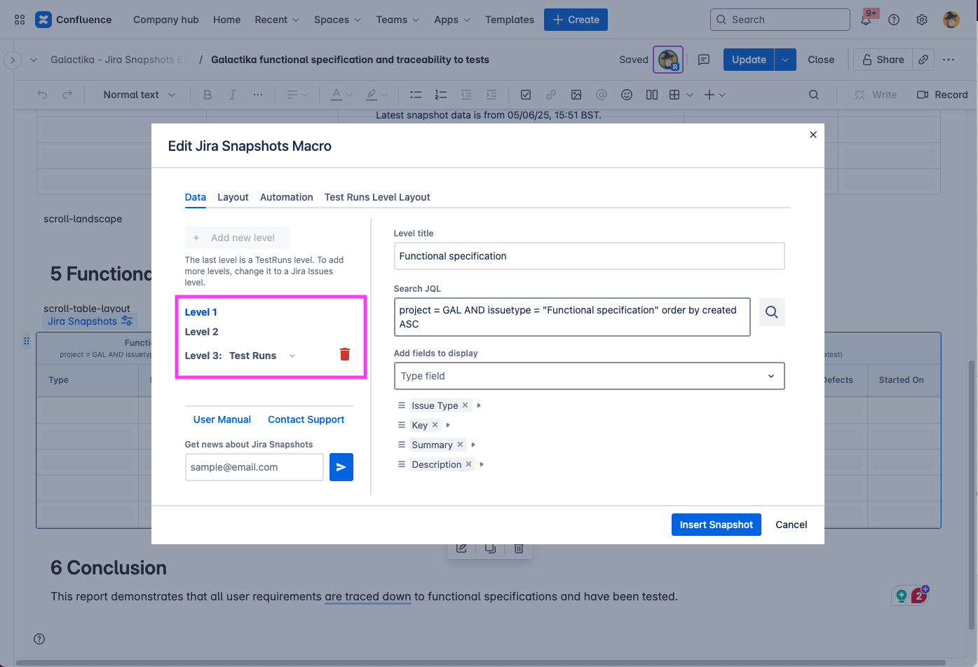Viewport: 978px width, 667px height.
Task: Open the emoji picker in the editor toolbar
Action: point(626,94)
